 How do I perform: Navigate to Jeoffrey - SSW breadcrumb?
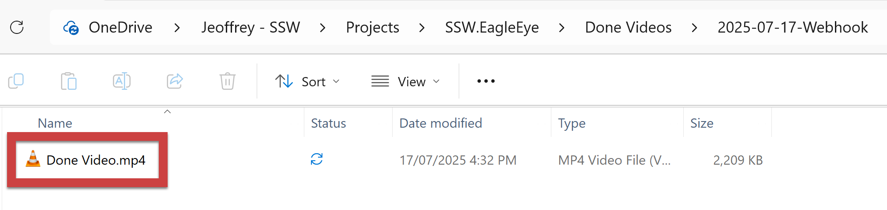pyautogui.click(x=251, y=28)
